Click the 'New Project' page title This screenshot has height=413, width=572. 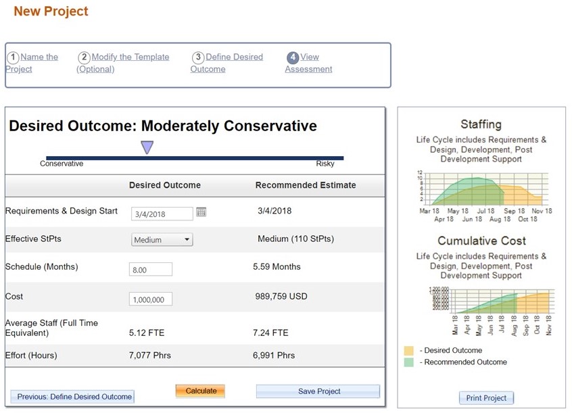51,11
